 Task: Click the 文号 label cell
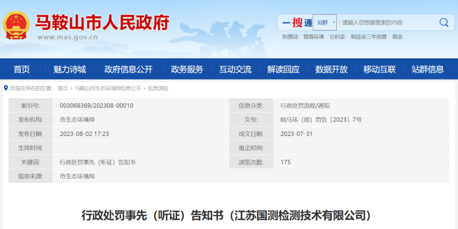point(251,120)
